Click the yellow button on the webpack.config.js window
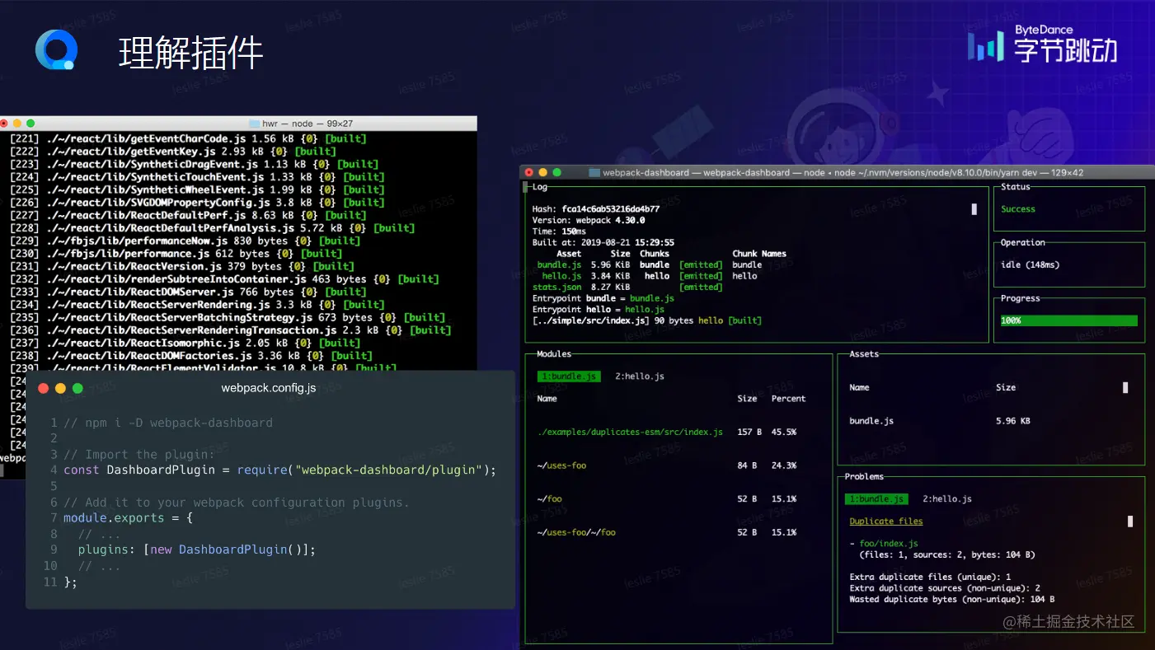The width and height of the screenshot is (1155, 650). tap(61, 388)
